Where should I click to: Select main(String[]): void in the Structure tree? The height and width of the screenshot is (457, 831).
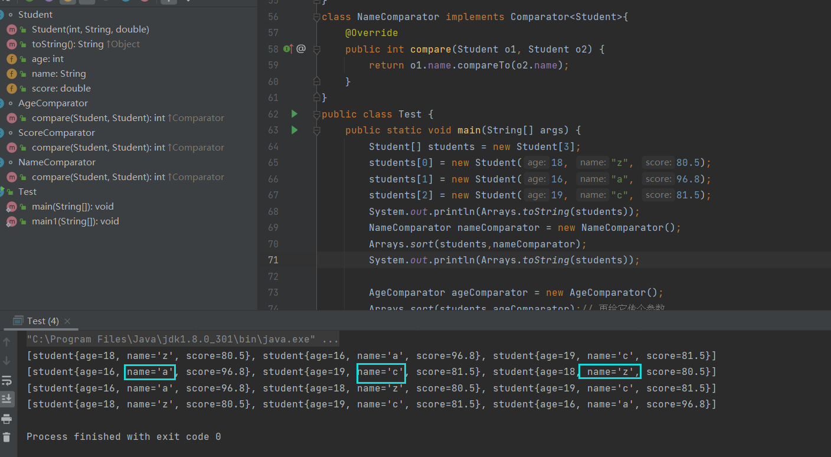[73, 207]
